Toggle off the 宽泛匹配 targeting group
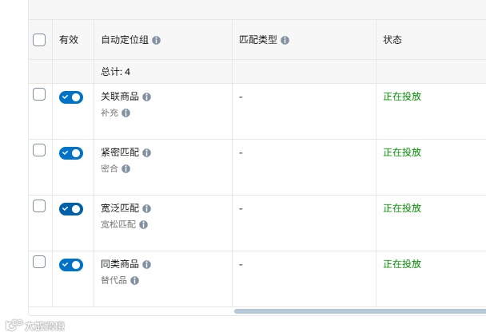Viewport: 486px width, 336px height. pos(71,209)
